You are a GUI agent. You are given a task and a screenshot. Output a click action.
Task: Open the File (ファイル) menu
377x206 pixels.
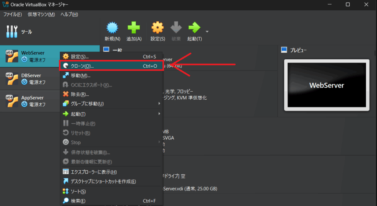(13, 14)
